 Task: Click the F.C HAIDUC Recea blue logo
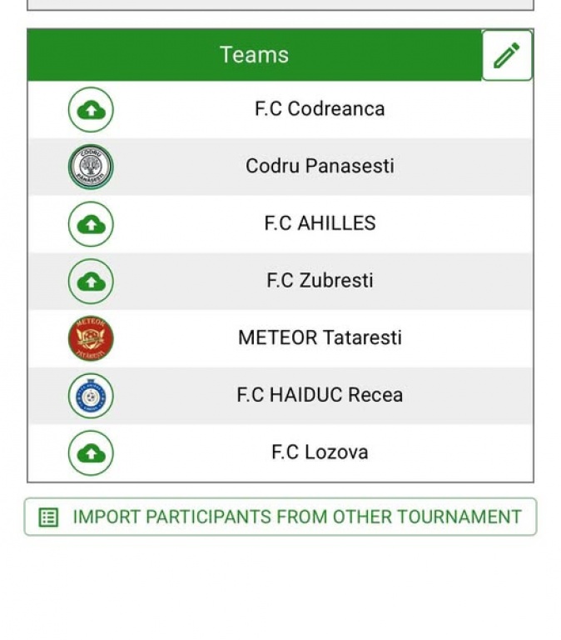click(91, 396)
